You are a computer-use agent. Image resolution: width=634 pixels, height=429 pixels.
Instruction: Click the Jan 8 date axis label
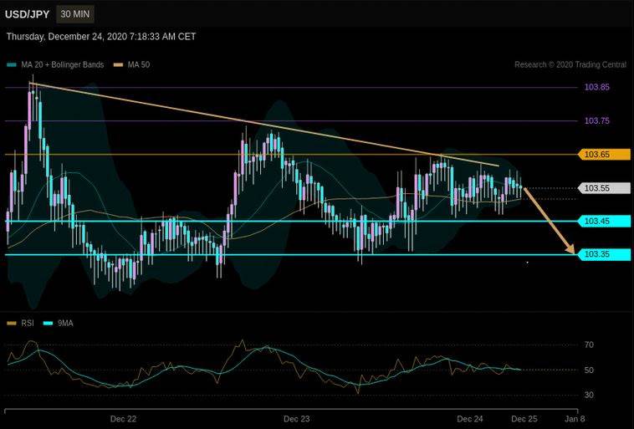coord(575,419)
